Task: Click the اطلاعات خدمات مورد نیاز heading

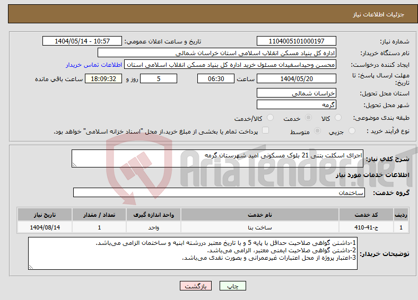Action: click(x=372, y=175)
